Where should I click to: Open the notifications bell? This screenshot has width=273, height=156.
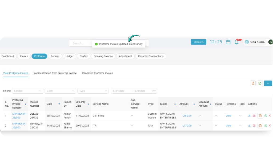236,42
